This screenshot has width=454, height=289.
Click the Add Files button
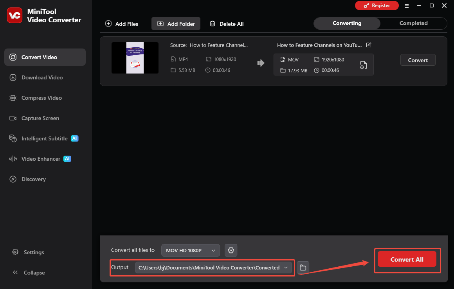click(122, 24)
